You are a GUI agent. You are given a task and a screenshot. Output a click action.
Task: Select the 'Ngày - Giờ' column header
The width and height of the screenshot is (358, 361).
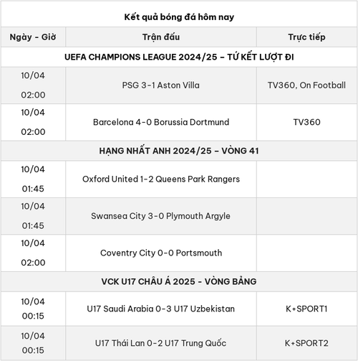[33, 37]
